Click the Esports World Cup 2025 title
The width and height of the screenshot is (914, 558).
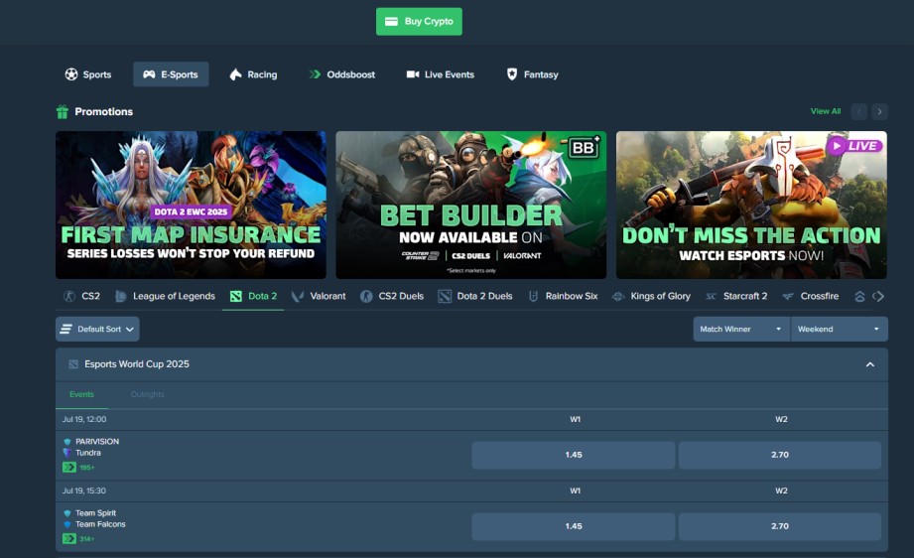coord(137,363)
